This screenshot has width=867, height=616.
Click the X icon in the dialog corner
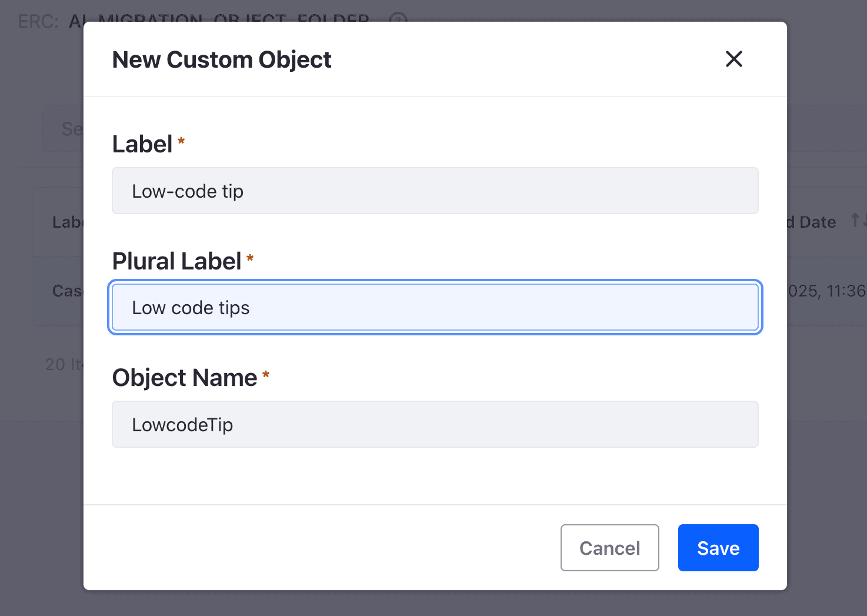[x=733, y=59]
